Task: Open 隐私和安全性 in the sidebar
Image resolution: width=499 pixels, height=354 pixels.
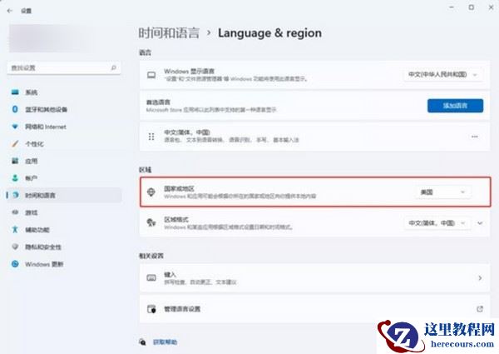Action: 64,247
